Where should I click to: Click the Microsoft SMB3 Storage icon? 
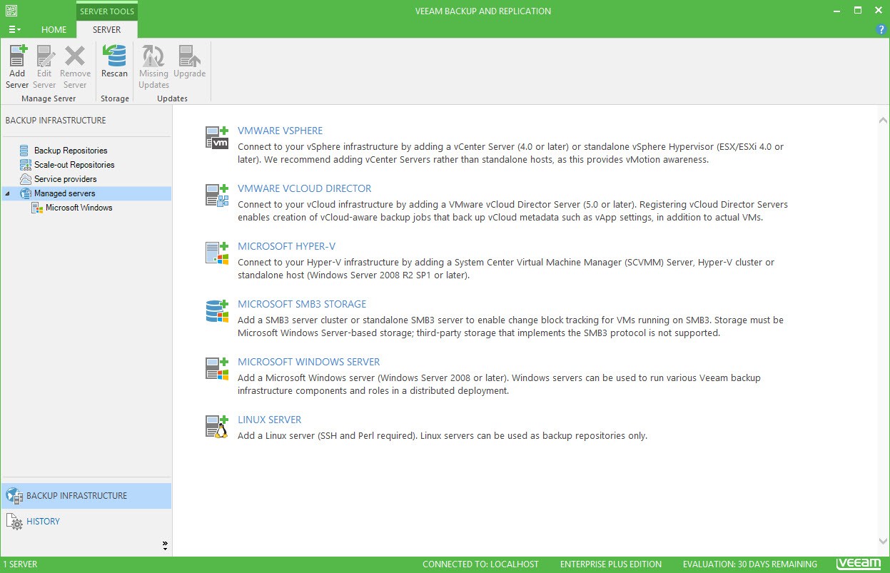217,311
